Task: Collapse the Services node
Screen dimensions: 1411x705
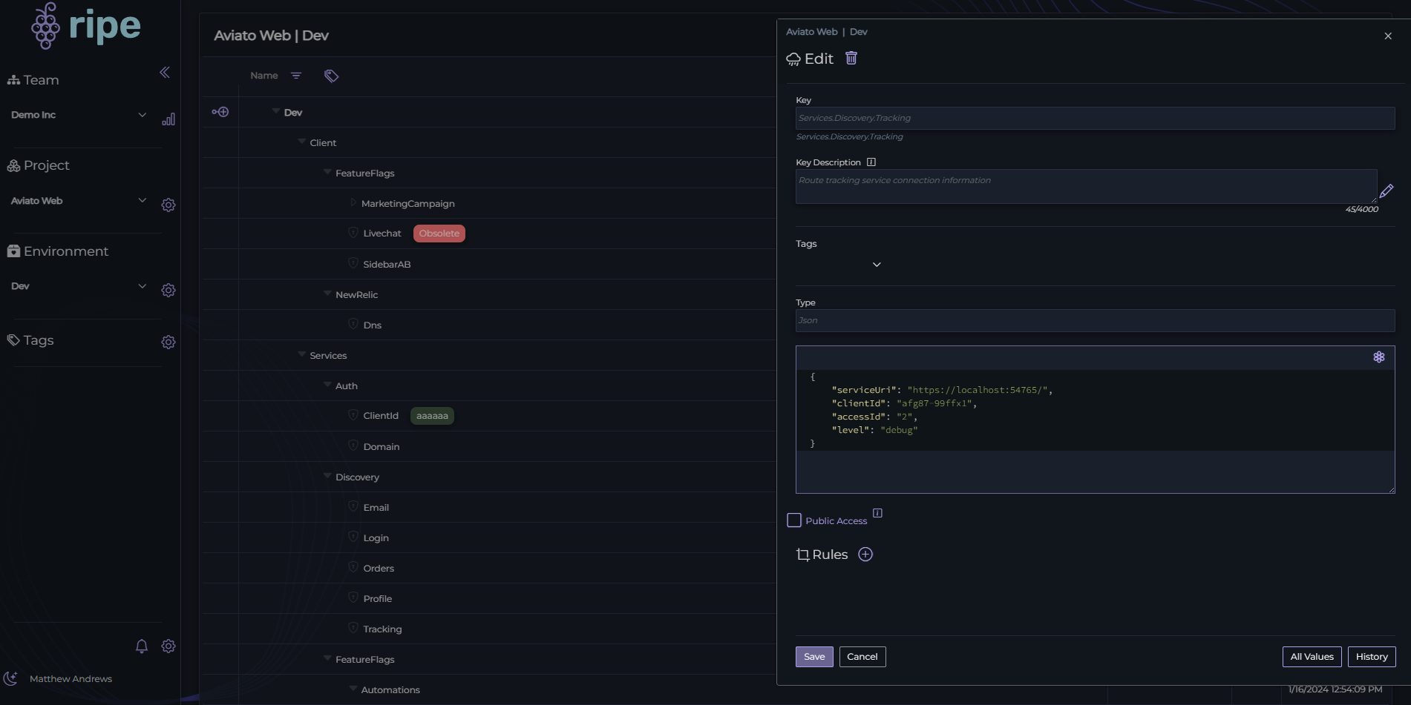Action: tap(302, 354)
